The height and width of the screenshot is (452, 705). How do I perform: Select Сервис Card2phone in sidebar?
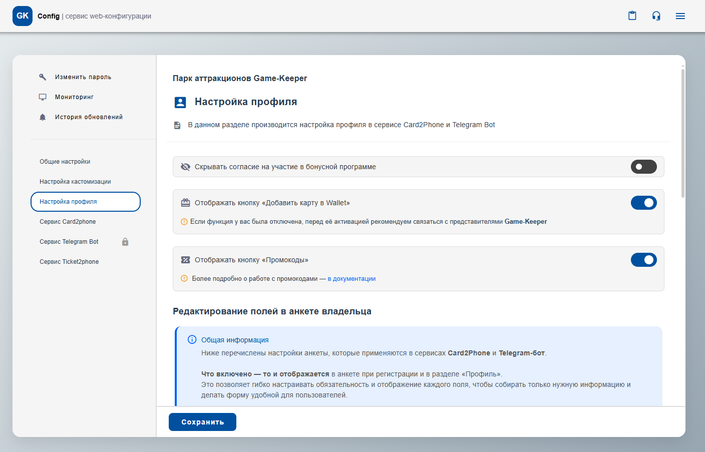click(x=68, y=222)
